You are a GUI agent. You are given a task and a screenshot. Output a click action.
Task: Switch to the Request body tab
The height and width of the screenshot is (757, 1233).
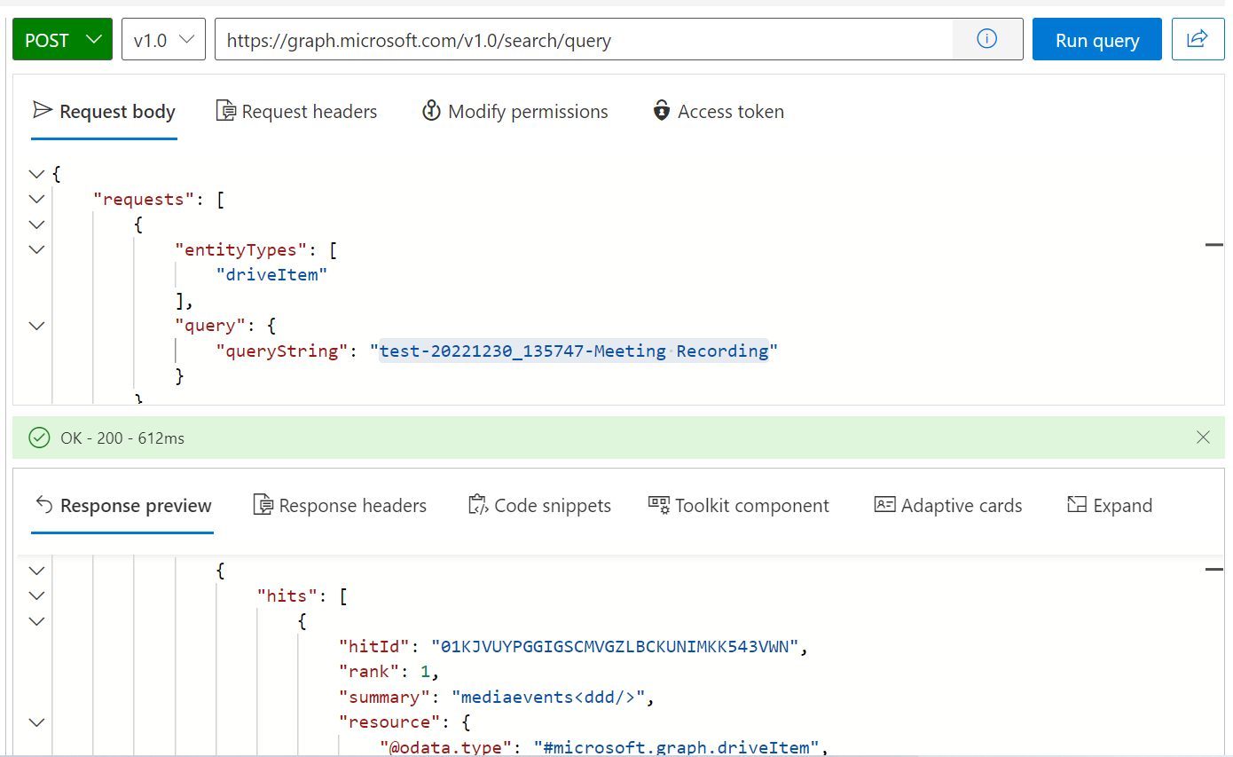point(104,112)
